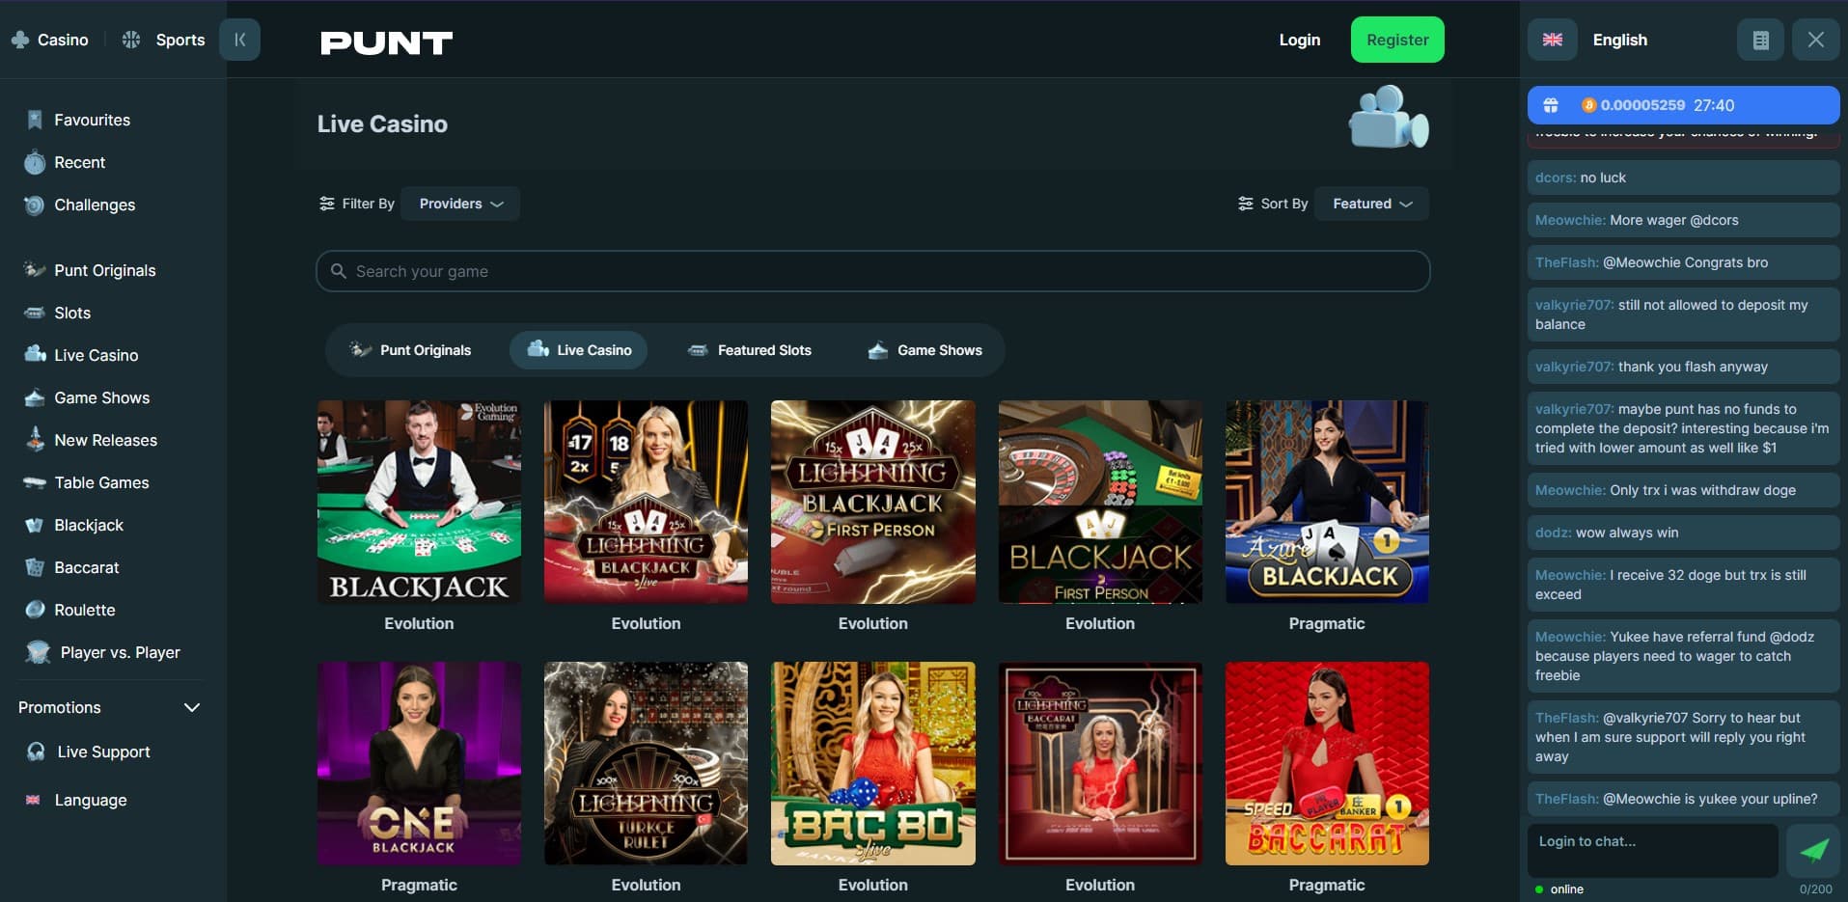Open Lightning Blackjack Live thumbnail
Image resolution: width=1848 pixels, height=902 pixels.
(x=646, y=502)
